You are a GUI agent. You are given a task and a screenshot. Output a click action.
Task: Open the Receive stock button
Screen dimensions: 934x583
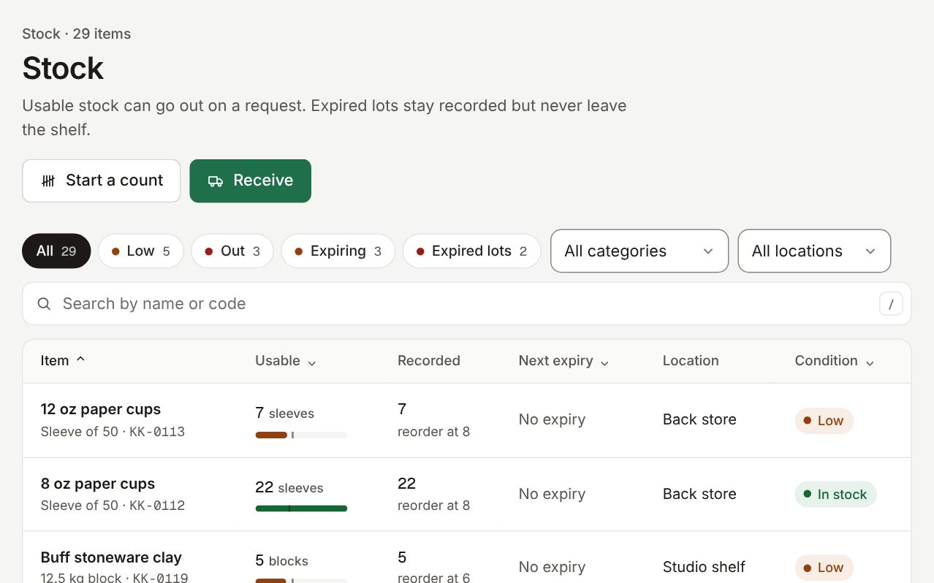[251, 181]
